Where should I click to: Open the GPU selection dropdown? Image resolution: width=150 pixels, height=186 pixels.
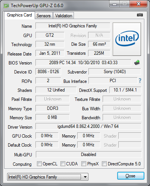tap(48, 177)
